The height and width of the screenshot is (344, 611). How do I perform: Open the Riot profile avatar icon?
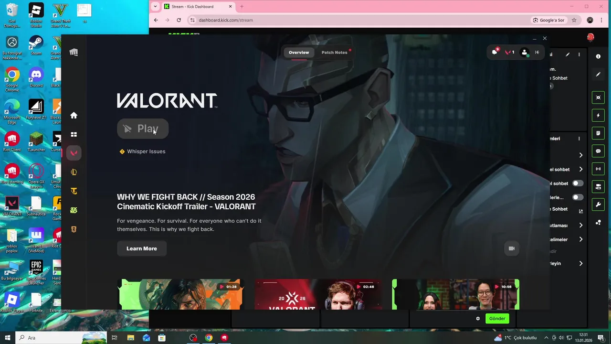pos(525,53)
